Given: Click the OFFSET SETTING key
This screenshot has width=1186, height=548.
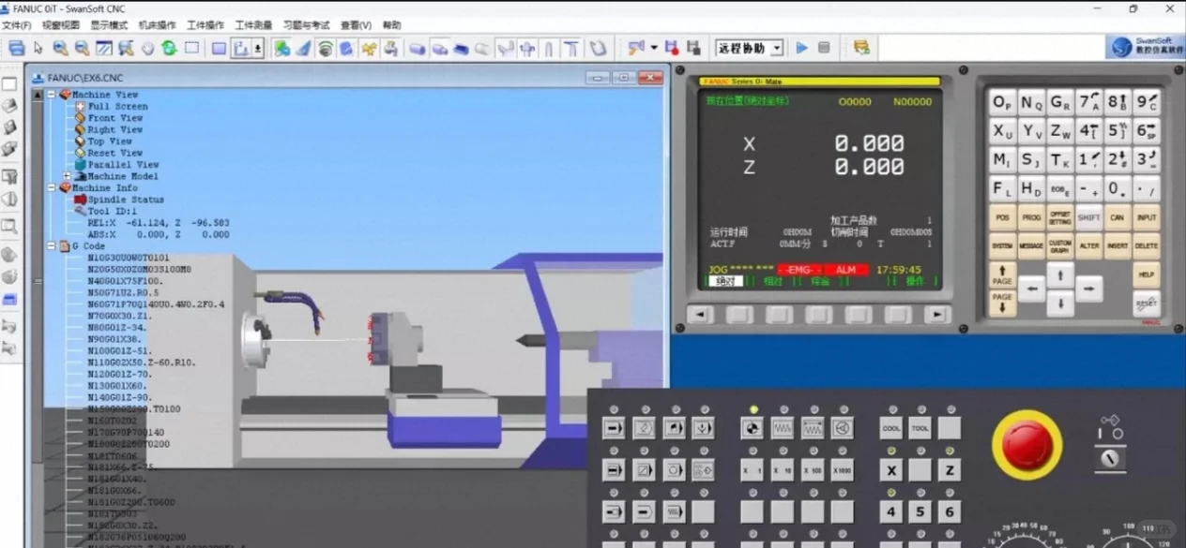Looking at the screenshot, I should [x=1060, y=217].
